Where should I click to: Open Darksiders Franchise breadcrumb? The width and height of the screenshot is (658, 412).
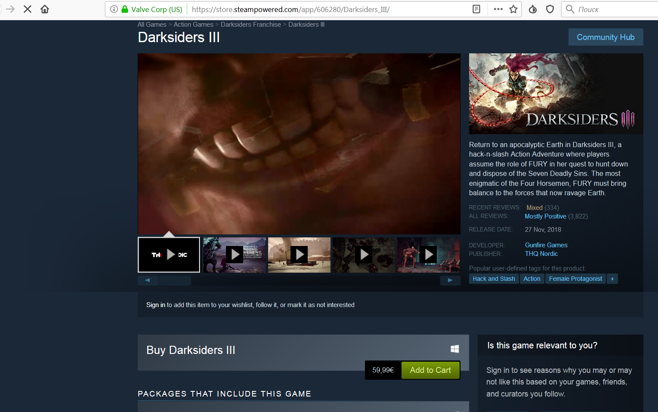(251, 25)
